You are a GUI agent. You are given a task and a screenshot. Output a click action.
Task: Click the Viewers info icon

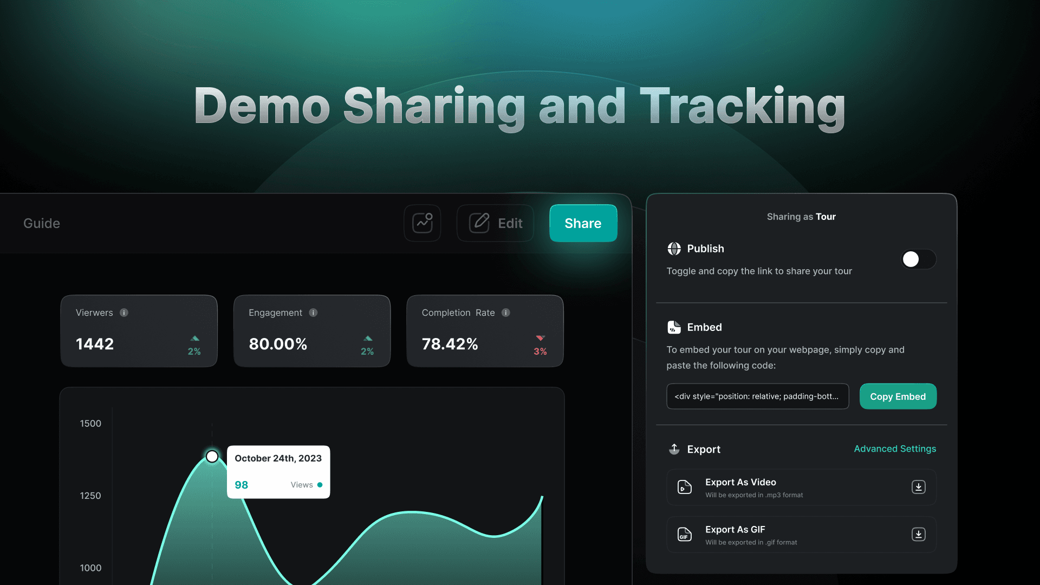click(x=124, y=313)
